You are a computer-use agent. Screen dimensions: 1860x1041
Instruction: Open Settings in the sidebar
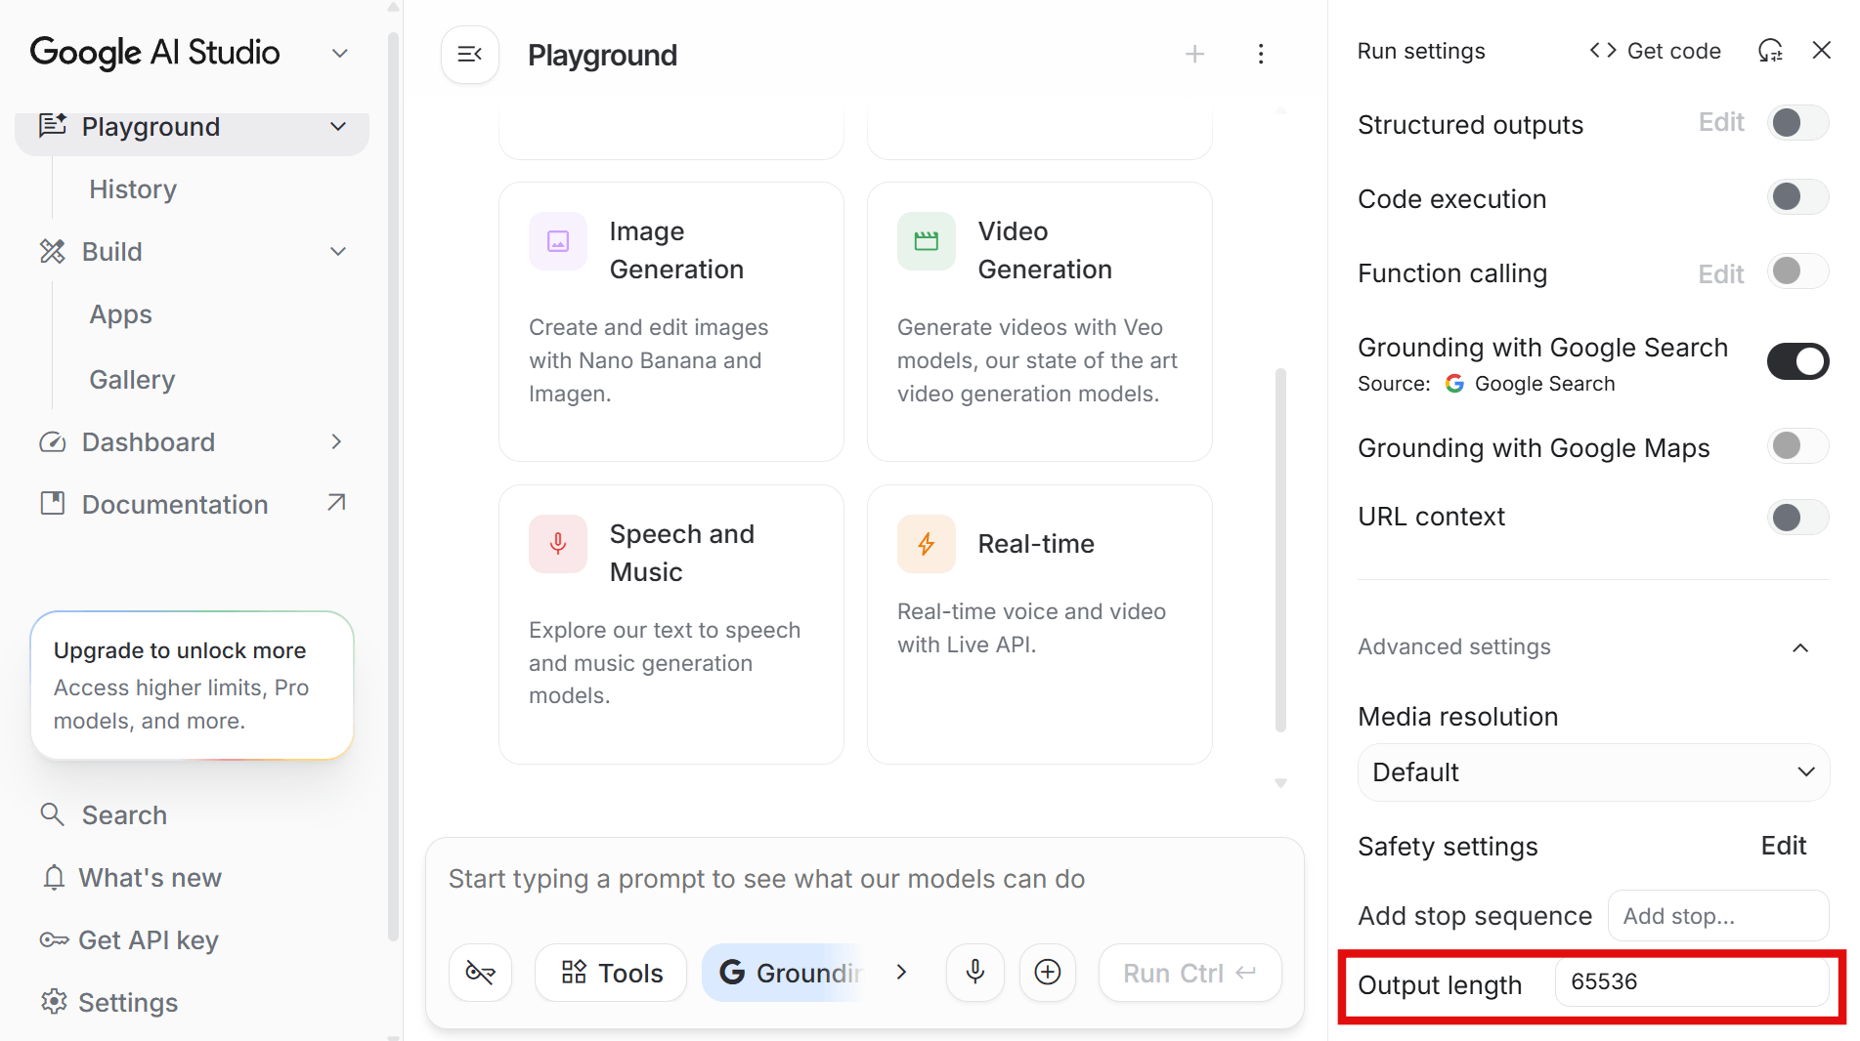pos(128,1003)
